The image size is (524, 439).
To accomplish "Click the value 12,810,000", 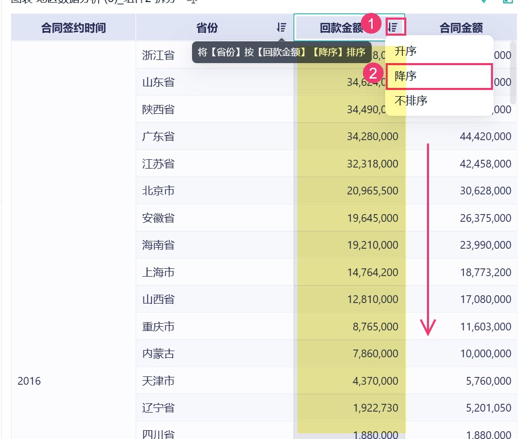I will [372, 299].
